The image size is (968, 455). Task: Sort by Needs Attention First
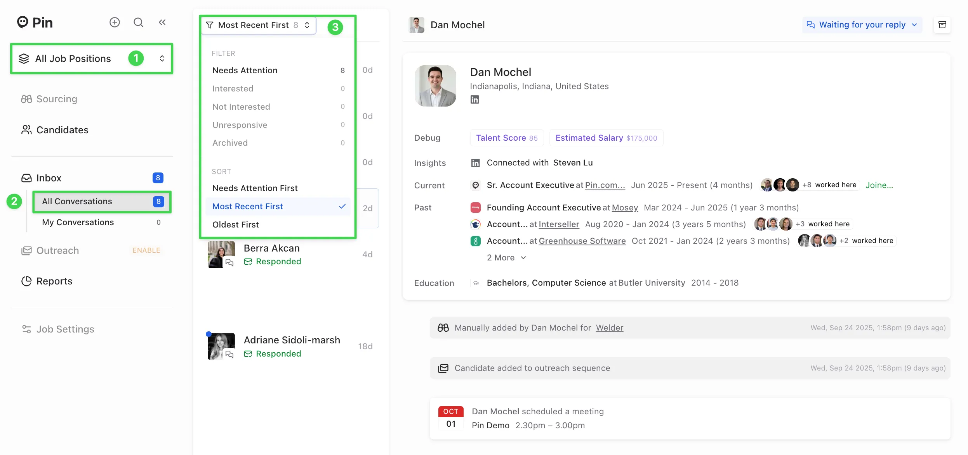pos(278,188)
